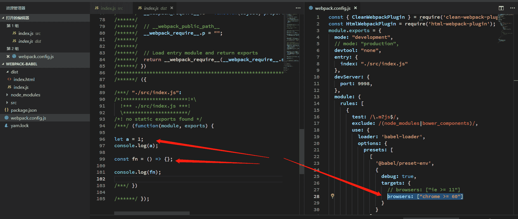This screenshot has height=219, width=518.
Task: Click the lightbulb quick-fix icon on line 28
Action: tap(333, 196)
